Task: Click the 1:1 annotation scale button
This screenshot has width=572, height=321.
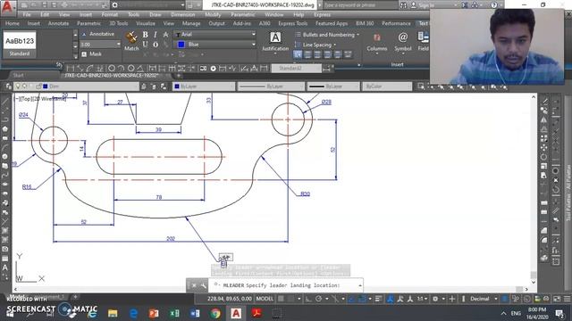Action: [422, 299]
